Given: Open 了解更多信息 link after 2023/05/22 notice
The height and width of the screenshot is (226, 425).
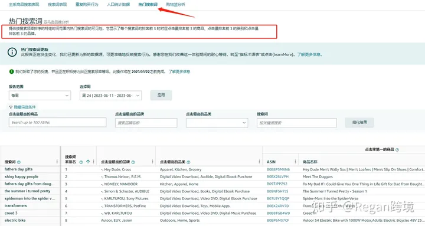Looking at the screenshot, I should click(179, 71).
